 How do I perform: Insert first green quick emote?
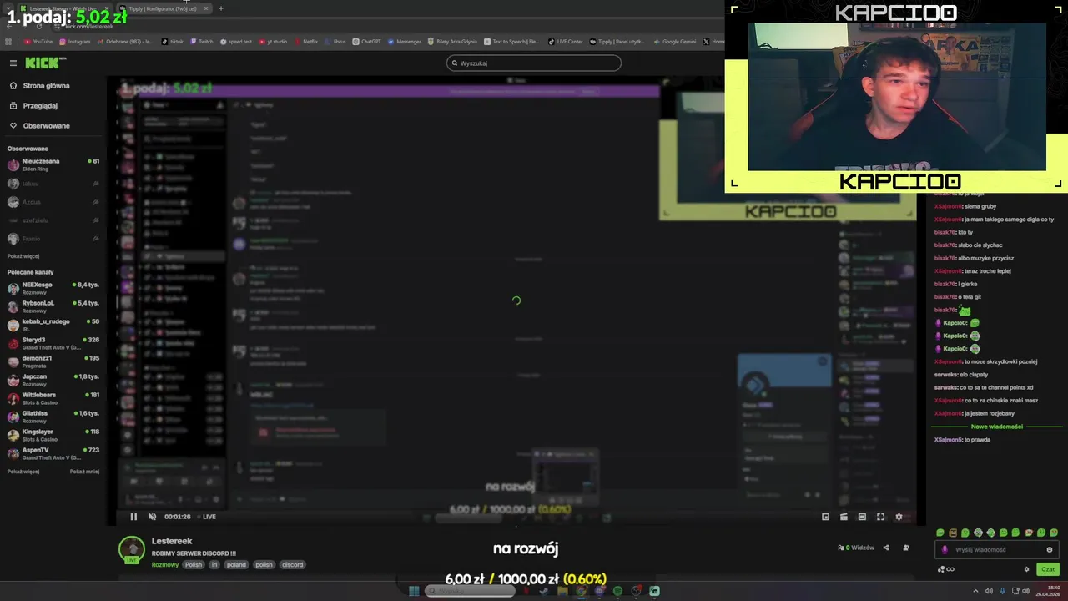940,533
